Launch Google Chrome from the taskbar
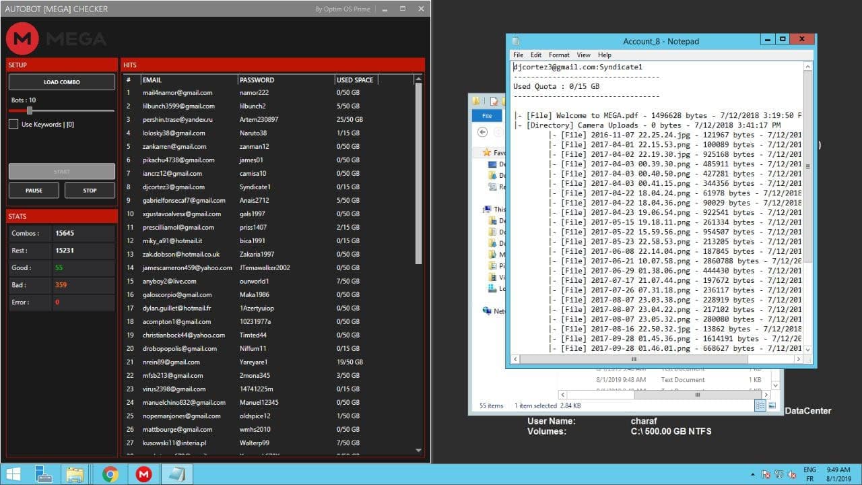 point(110,474)
